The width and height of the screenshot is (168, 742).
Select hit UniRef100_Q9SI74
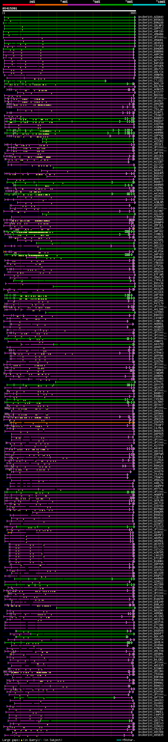pos(151,720)
